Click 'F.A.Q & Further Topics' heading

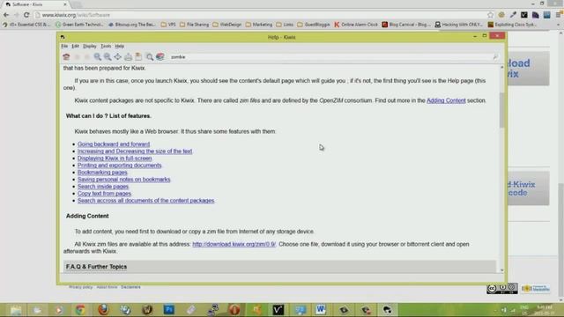click(96, 267)
